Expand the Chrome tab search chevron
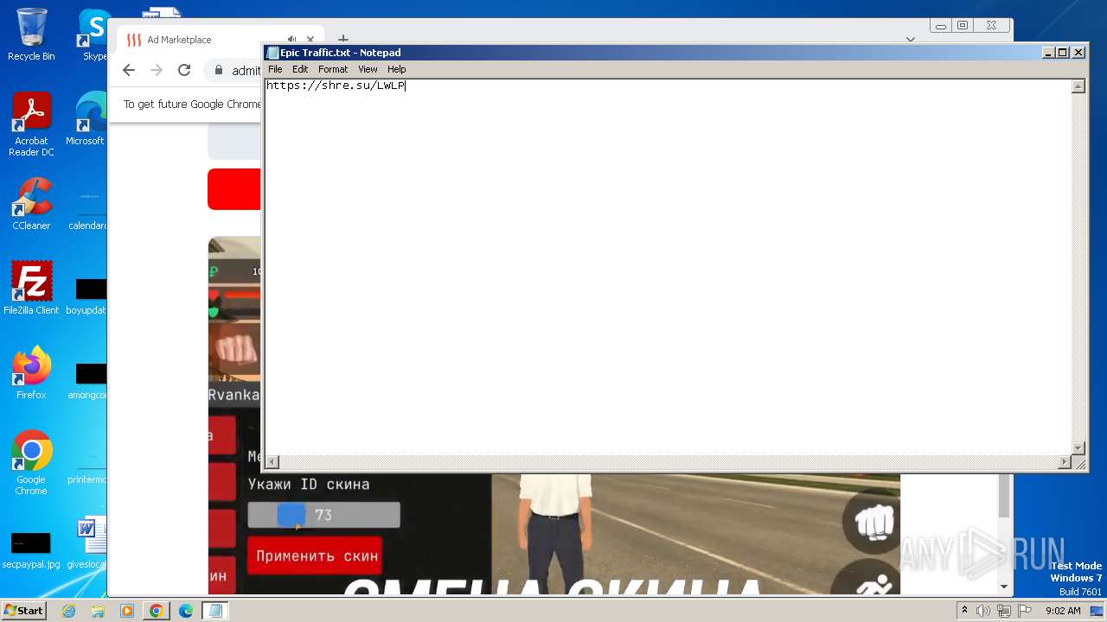Image resolution: width=1107 pixels, height=622 pixels. (x=911, y=40)
